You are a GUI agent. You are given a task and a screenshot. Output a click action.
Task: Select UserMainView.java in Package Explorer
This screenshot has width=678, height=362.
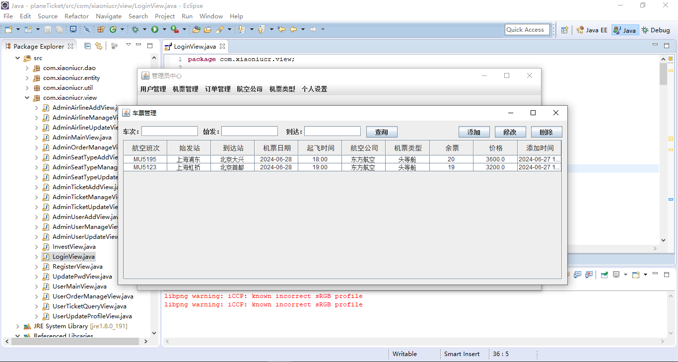[79, 287]
